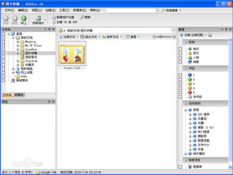The width and height of the screenshot is (233, 175).
Task: Click the Acquire Photos camera icon
Action: point(39,18)
